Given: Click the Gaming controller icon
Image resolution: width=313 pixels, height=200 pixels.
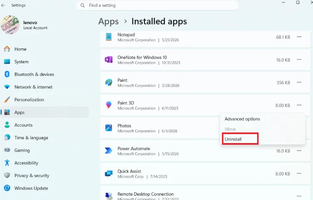Looking at the screenshot, I should [x=7, y=150].
